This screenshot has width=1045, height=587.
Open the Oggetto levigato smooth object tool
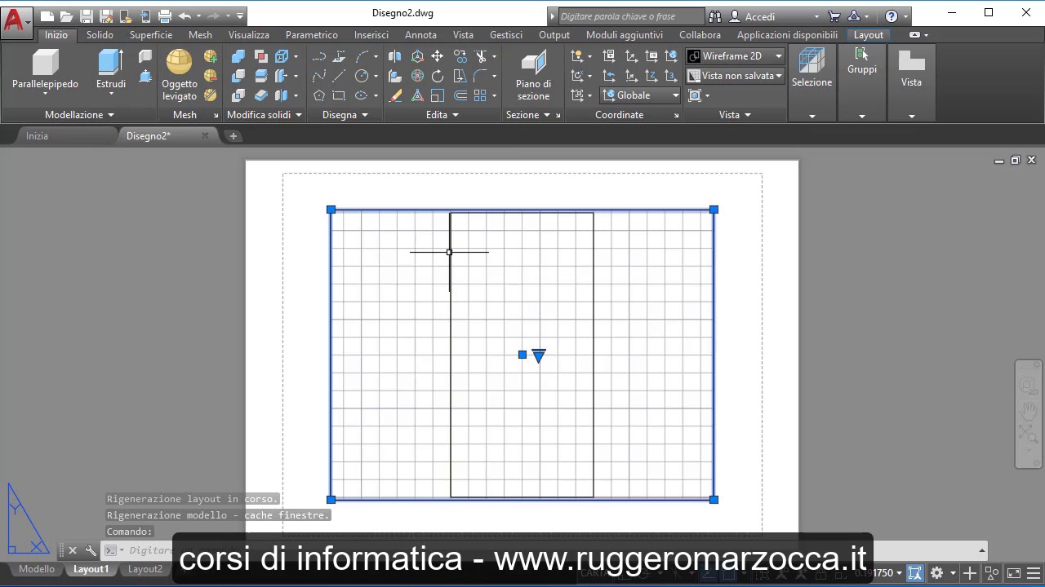coord(179,75)
